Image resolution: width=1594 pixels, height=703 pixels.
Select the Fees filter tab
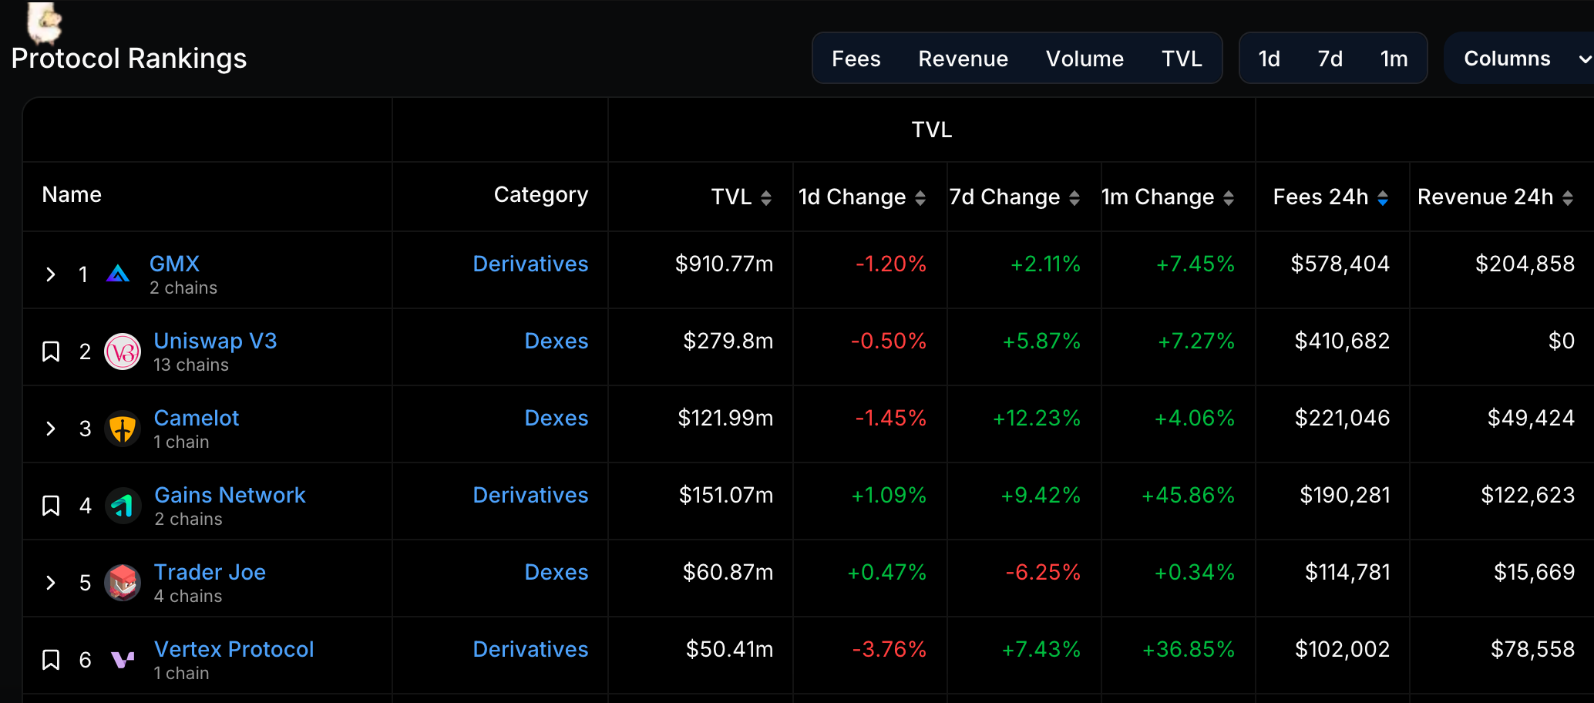(856, 59)
